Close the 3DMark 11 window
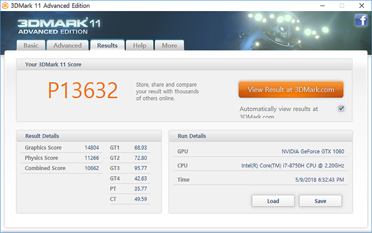Viewport: 372px width, 233px height. (x=361, y=6)
